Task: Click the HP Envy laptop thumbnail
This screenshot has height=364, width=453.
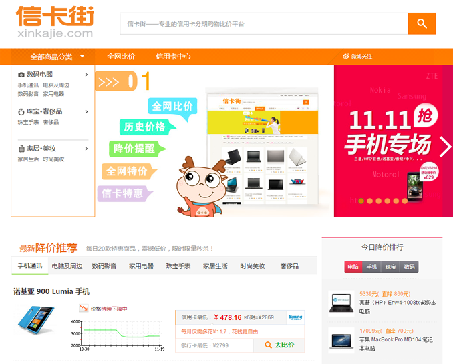Action: tap(341, 303)
